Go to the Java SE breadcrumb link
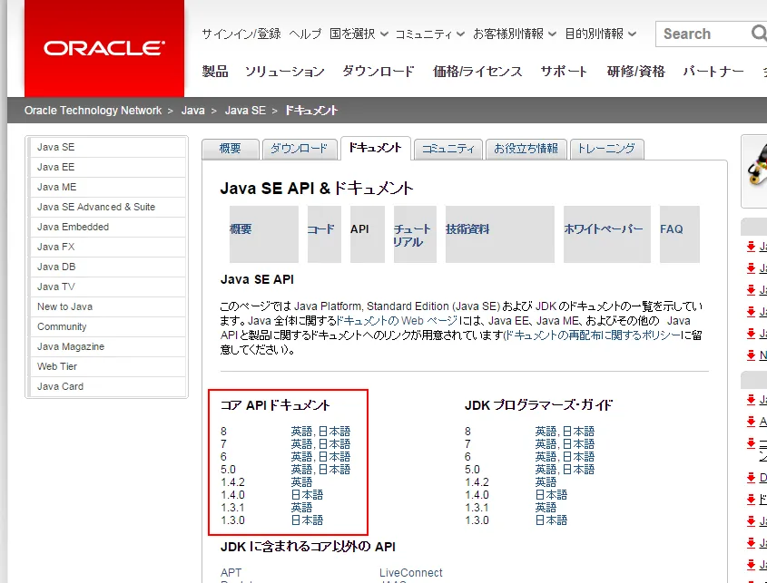Image resolution: width=767 pixels, height=583 pixels. (x=245, y=111)
